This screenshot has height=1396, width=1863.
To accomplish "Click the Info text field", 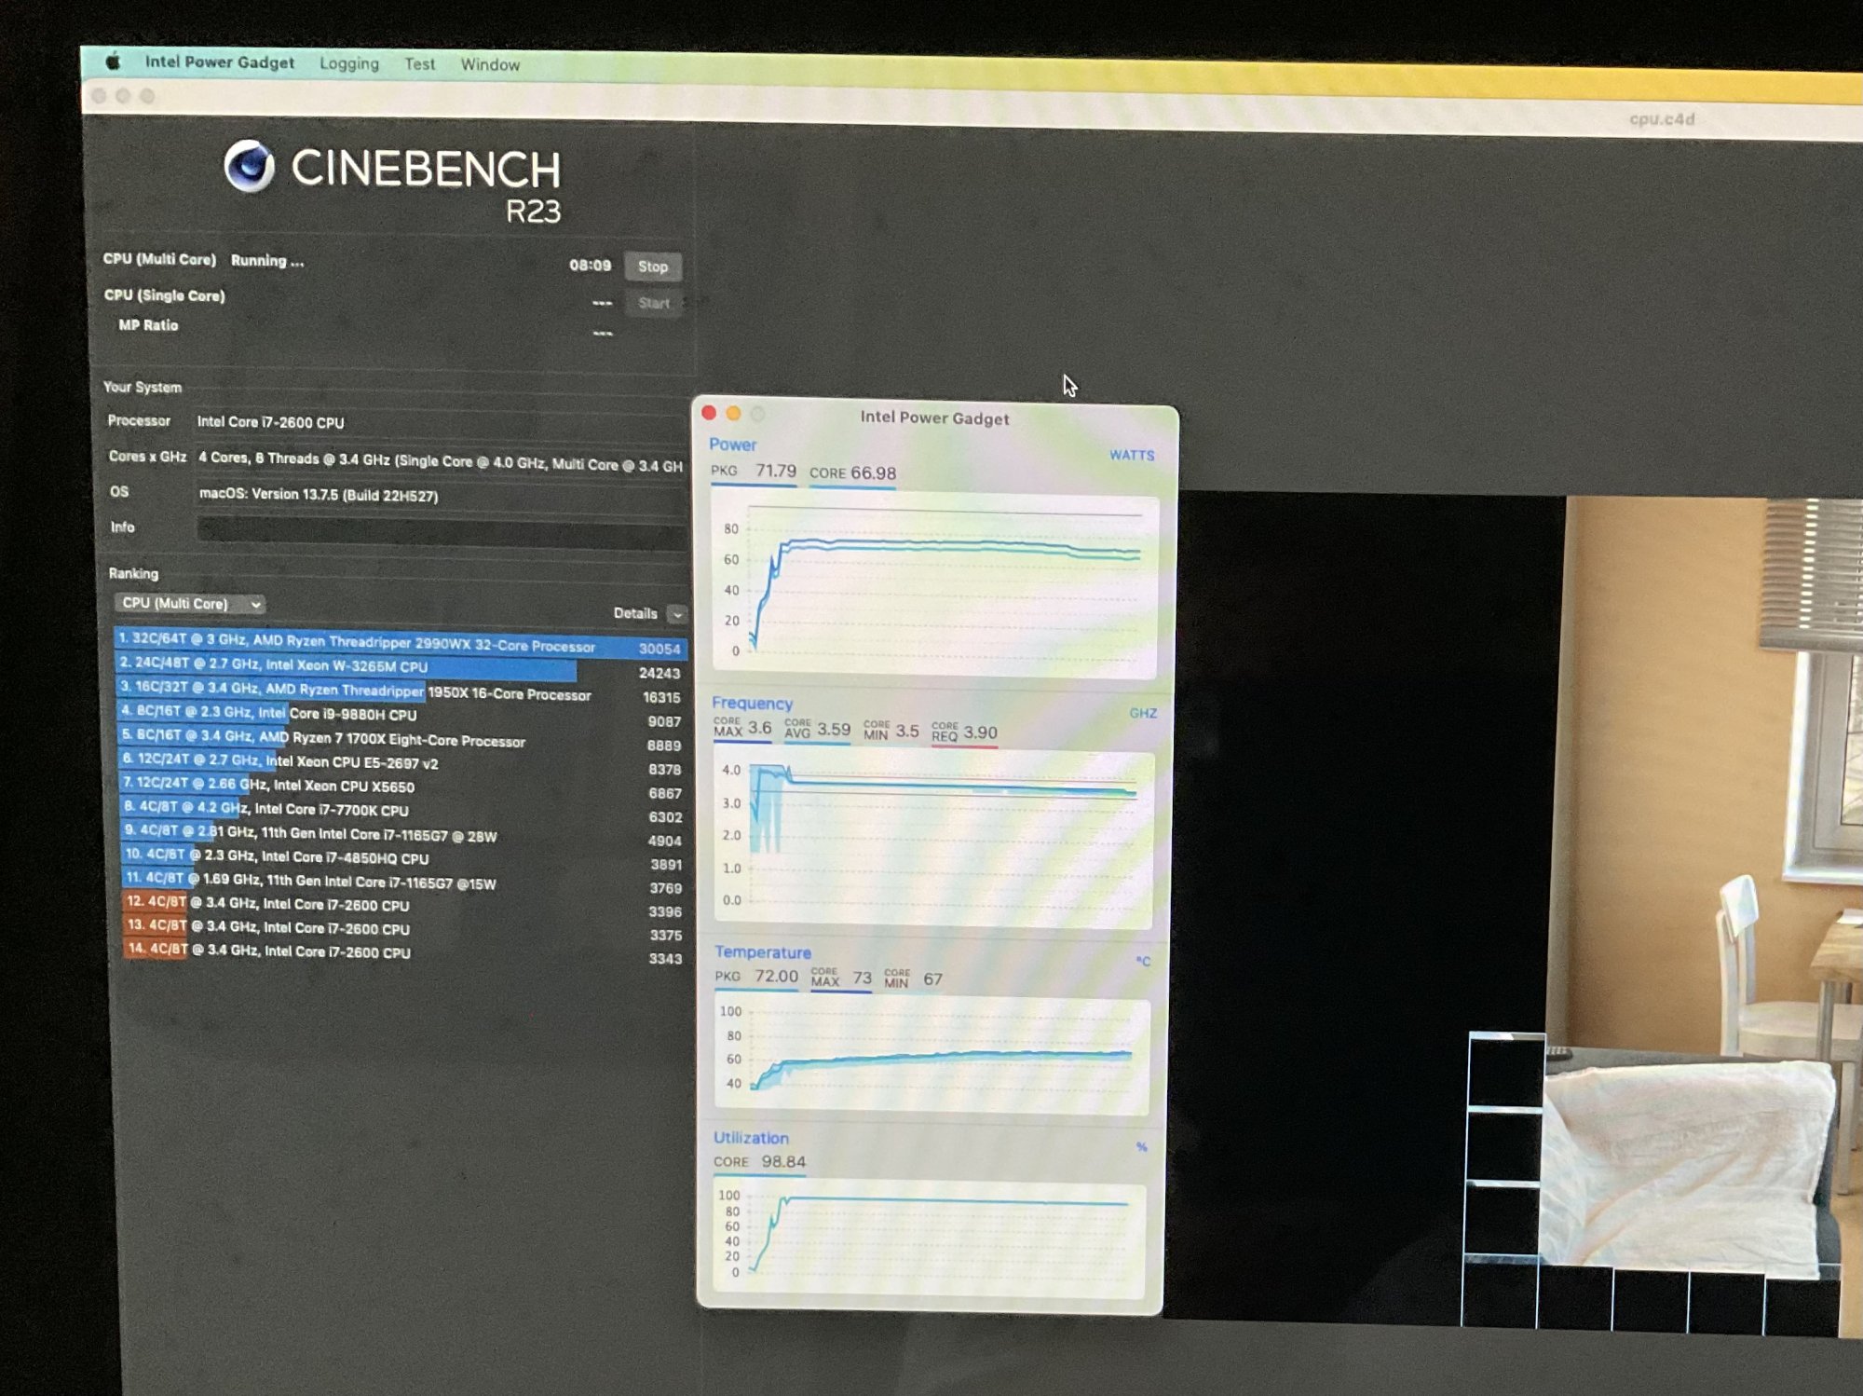I will (x=440, y=531).
